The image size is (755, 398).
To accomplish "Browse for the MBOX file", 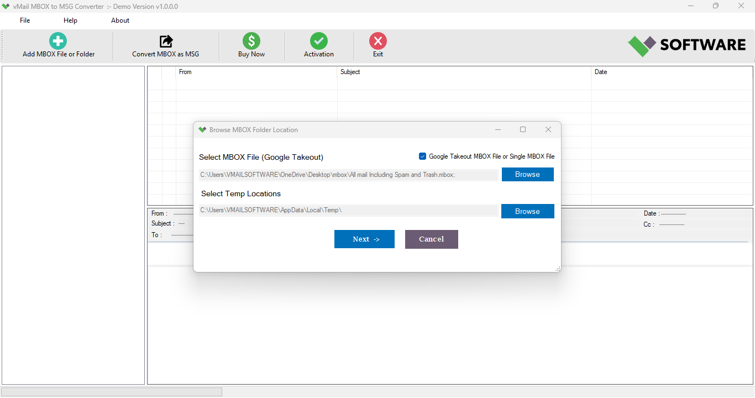I will [527, 175].
